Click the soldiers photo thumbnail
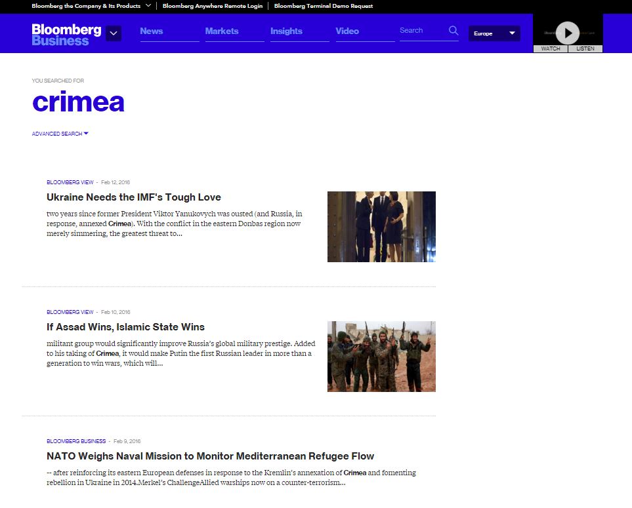 tap(381, 357)
